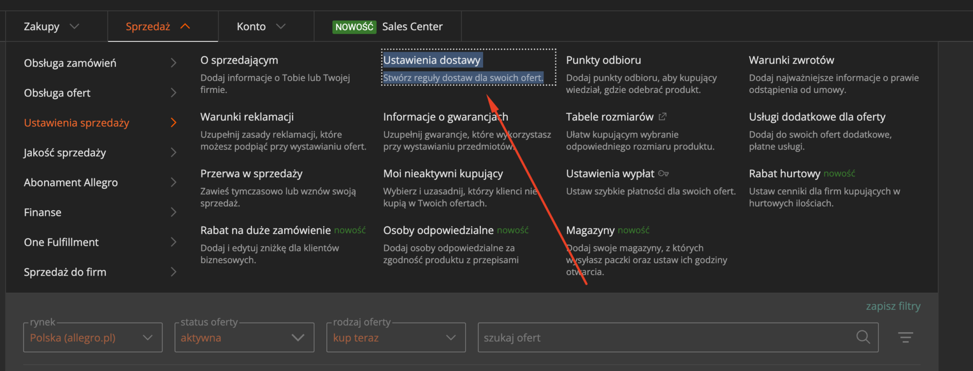Image resolution: width=973 pixels, height=371 pixels.
Task: Click the arrow beside Obsługa ofert
Action: coord(173,93)
